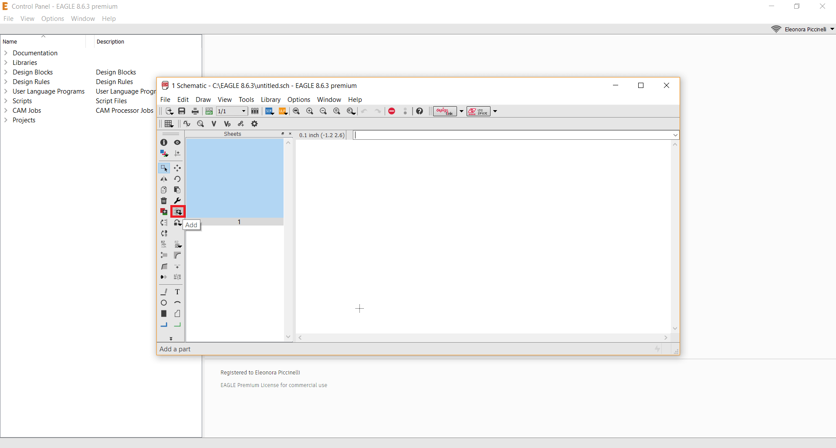The image size is (836, 448).
Task: Select the blue Bus tool
Action: [164, 325]
